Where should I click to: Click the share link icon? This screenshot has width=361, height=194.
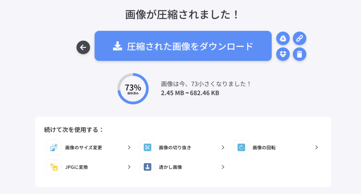tap(300, 38)
